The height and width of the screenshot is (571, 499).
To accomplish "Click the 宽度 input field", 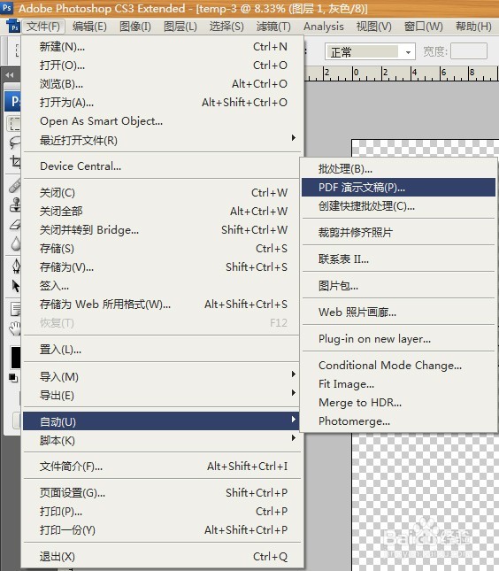I will coord(469,51).
